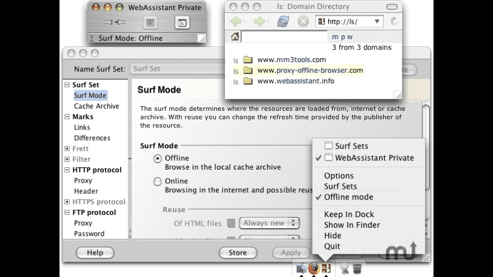Select Differences under Marks
The width and height of the screenshot is (493, 277).
tap(92, 138)
